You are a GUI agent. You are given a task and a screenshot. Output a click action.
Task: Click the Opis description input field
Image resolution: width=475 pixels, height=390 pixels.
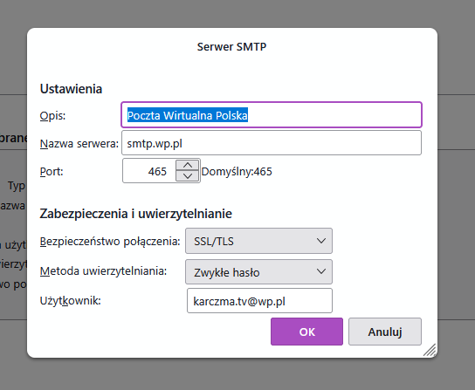coord(272,115)
